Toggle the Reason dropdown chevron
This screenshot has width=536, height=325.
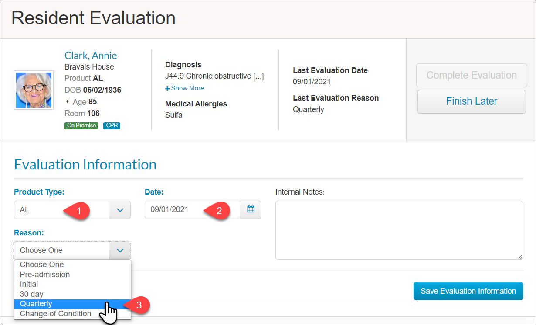click(x=120, y=250)
